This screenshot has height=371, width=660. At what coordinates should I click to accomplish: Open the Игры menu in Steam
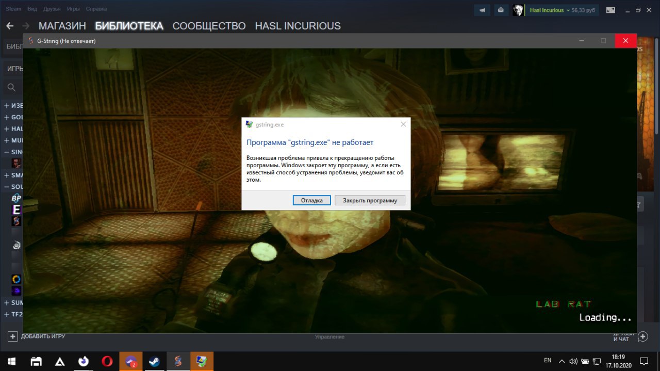point(73,9)
